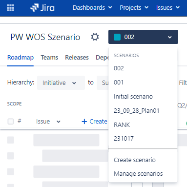Viewport: 187px width, 187px height.
Task: Open the Initiative hierarchy dropdown
Action: (x=61, y=83)
